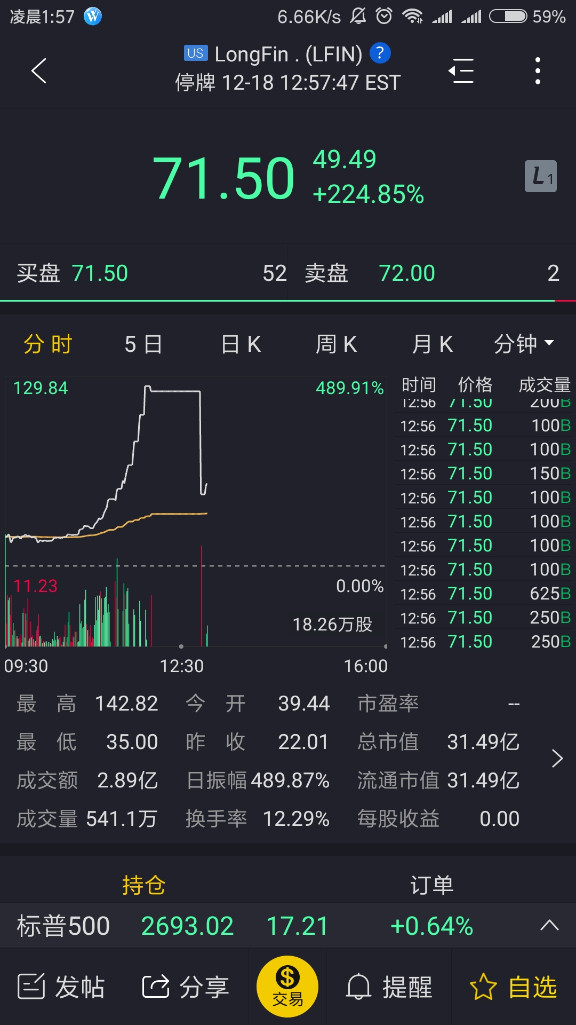The height and width of the screenshot is (1025, 576).
Task: Tap the US market flag badge
Action: [x=195, y=53]
